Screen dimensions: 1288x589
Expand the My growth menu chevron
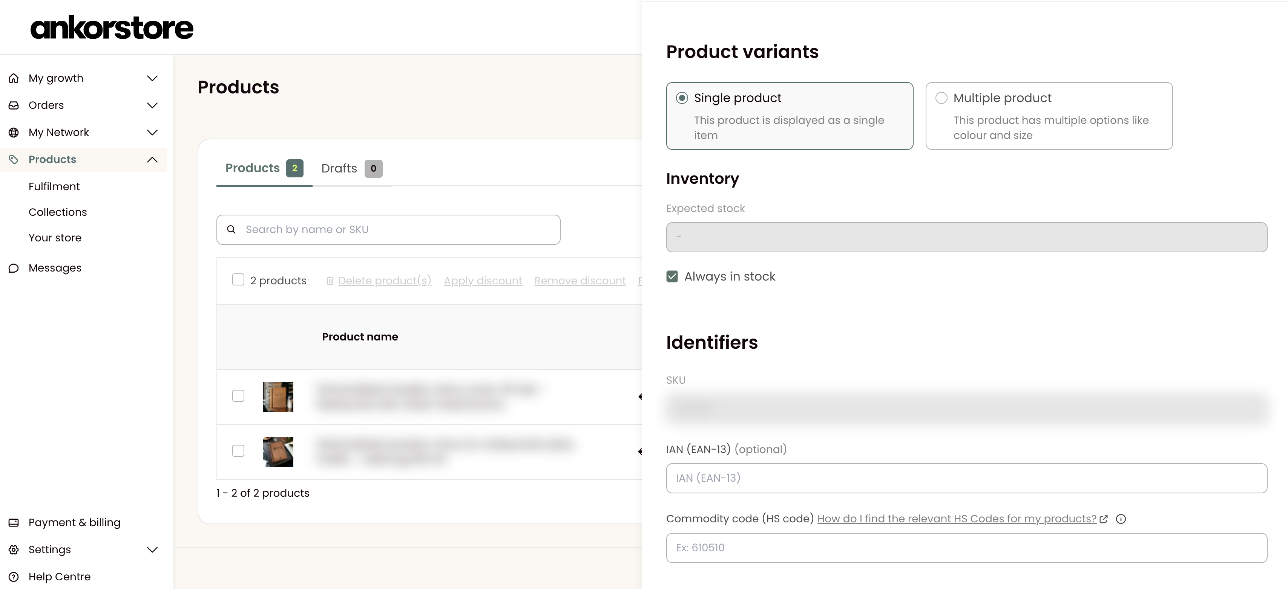point(152,78)
